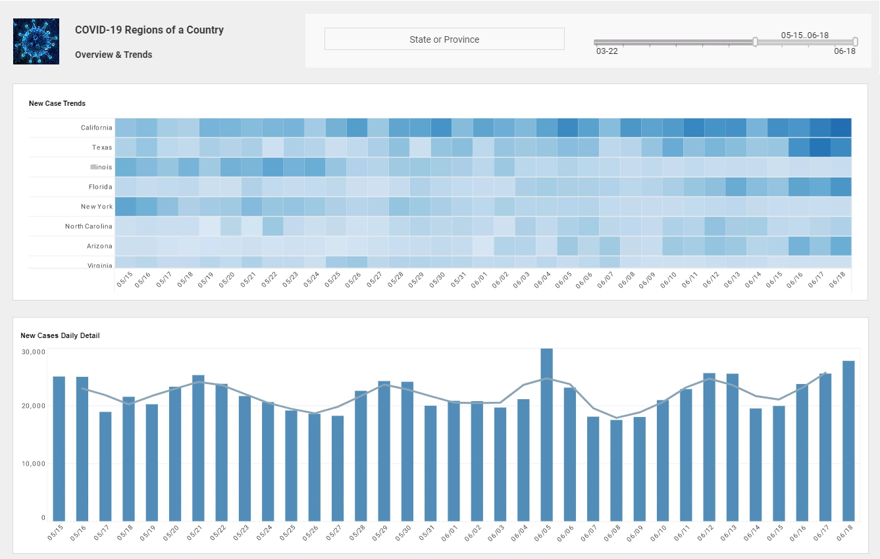Screen dimensions: 880x559
Task: Select the New Cases Daily Detail title
Action: point(59,335)
